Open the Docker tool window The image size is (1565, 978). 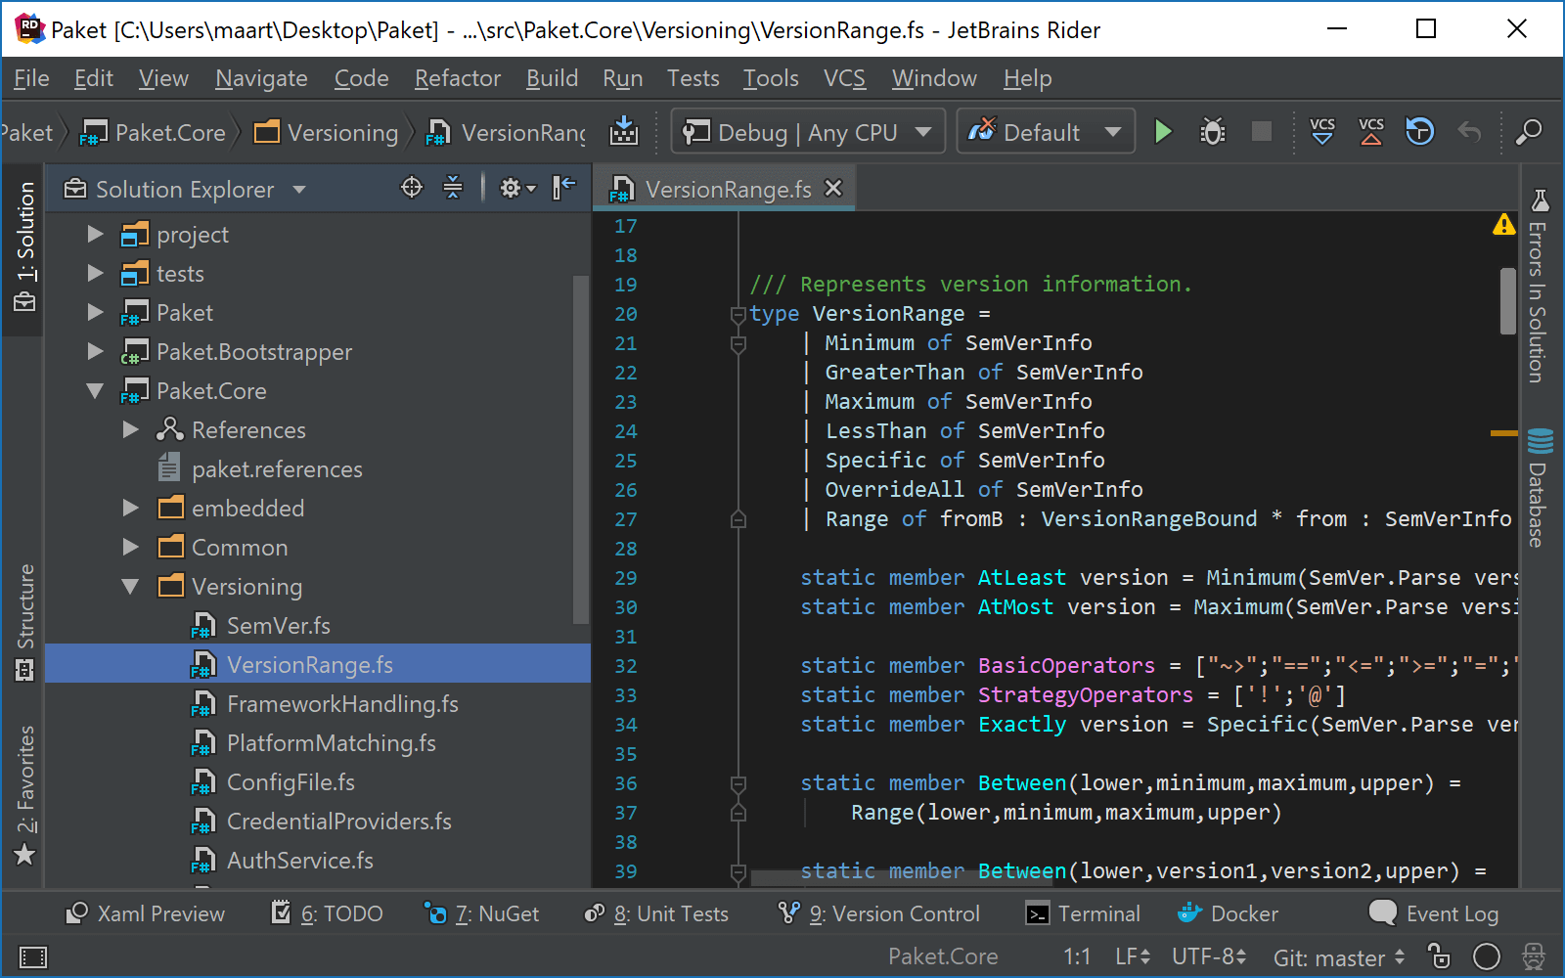tap(1229, 913)
